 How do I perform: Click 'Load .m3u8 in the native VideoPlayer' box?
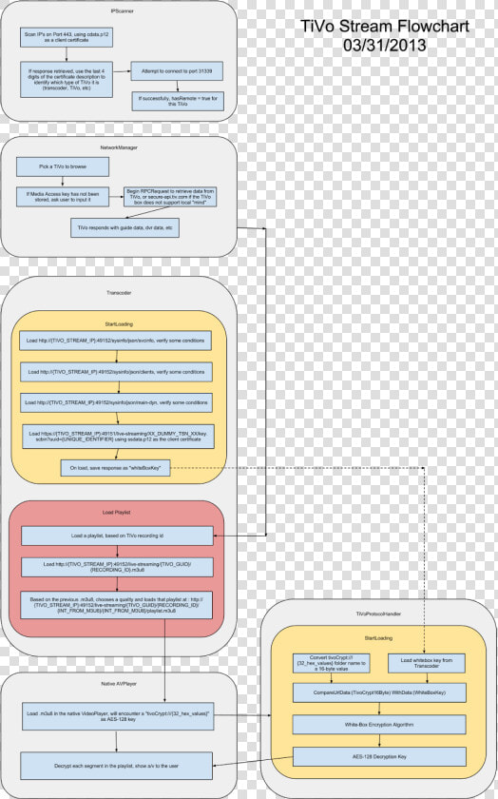coord(117,716)
